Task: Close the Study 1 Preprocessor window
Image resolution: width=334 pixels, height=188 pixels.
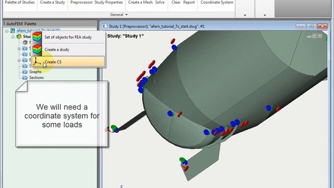Action: pyautogui.click(x=323, y=27)
